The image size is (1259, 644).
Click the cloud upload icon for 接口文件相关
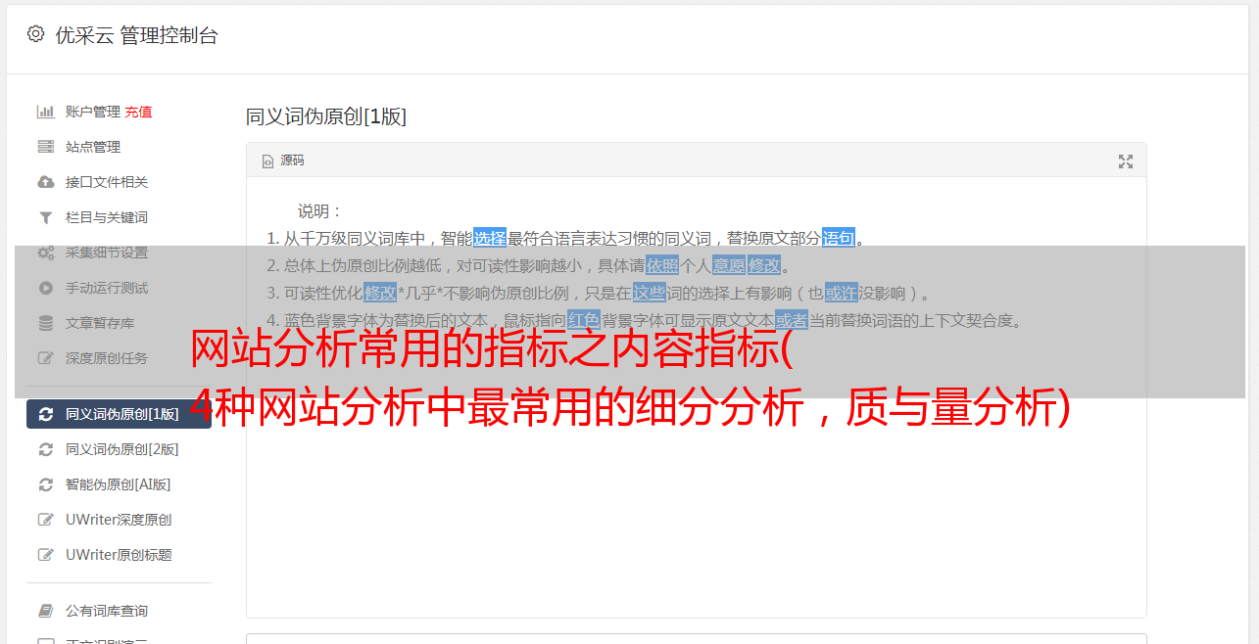45,182
